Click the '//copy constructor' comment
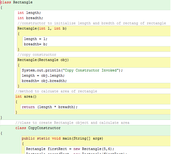Viewport: 171px width, 154px height. coord(37,55)
